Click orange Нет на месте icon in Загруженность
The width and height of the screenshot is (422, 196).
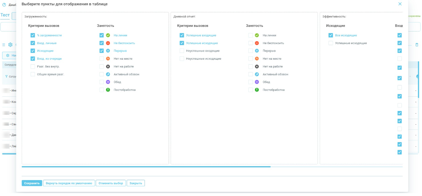(108, 59)
